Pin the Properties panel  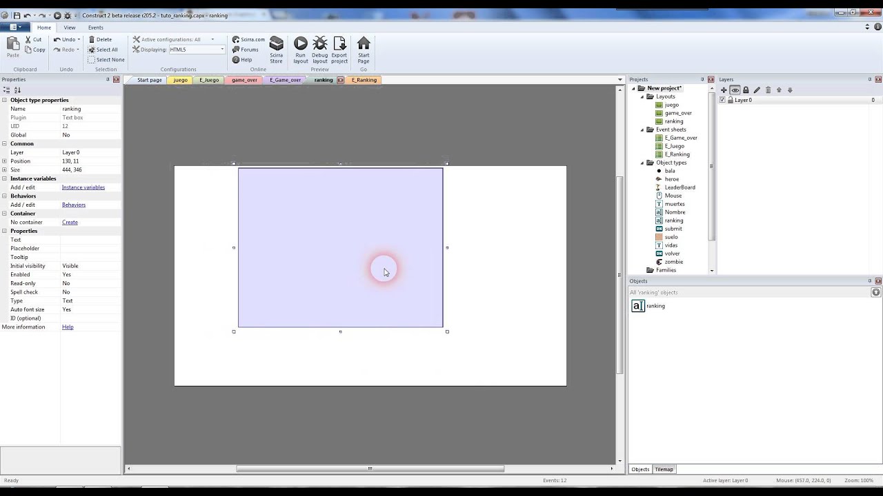pyautogui.click(x=108, y=79)
